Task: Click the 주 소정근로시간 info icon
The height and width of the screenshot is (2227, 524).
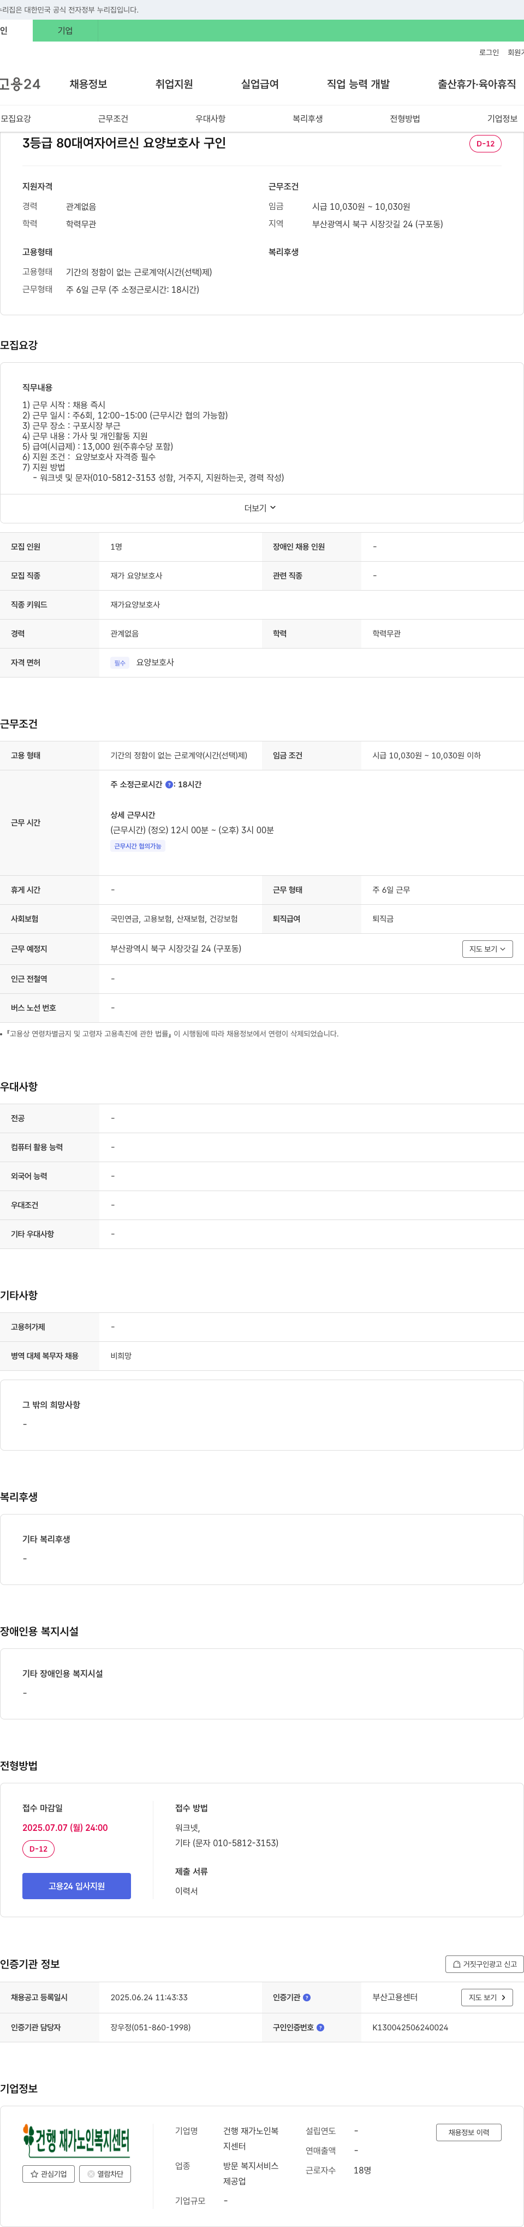Action: coord(169,785)
